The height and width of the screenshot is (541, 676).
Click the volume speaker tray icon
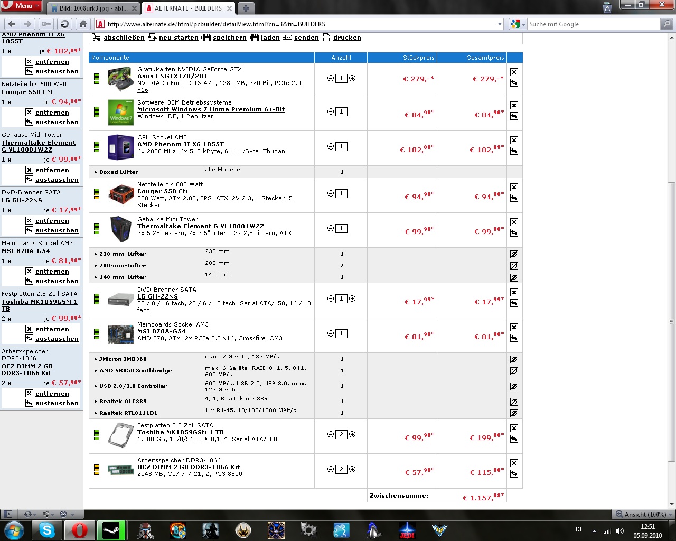point(619,531)
